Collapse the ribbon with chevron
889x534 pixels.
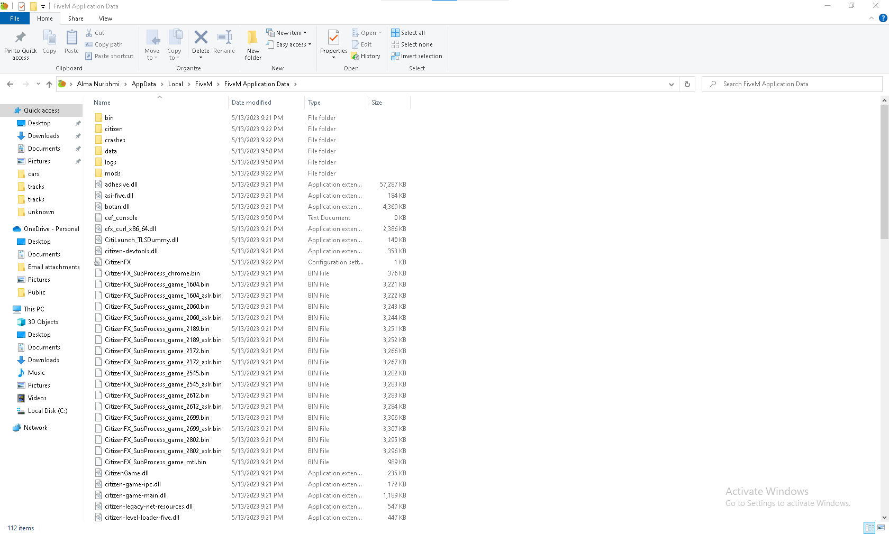click(871, 18)
